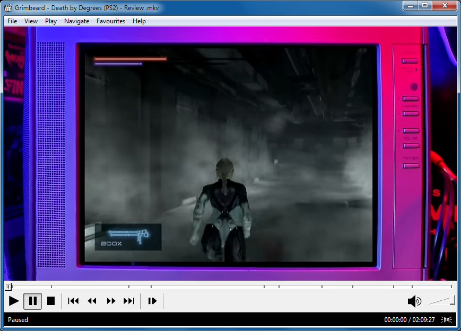The image size is (461, 331).
Task: Open the Help menu
Action: pyautogui.click(x=139, y=21)
